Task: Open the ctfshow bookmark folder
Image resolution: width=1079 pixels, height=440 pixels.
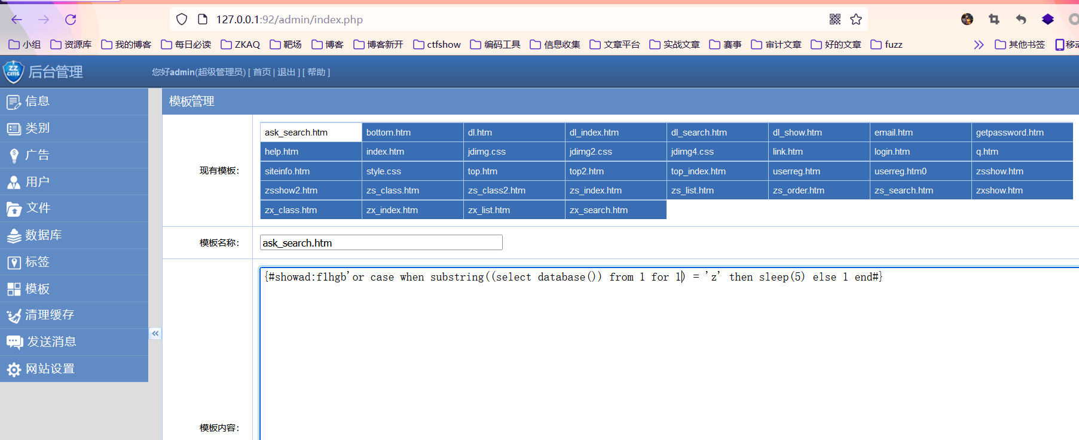Action: click(x=437, y=45)
